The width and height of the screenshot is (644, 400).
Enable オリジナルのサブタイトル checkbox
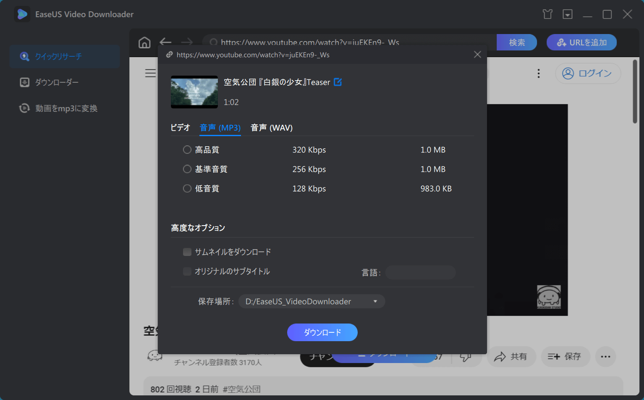(x=187, y=271)
